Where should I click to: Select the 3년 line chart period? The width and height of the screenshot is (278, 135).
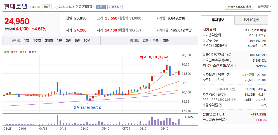point(68,40)
